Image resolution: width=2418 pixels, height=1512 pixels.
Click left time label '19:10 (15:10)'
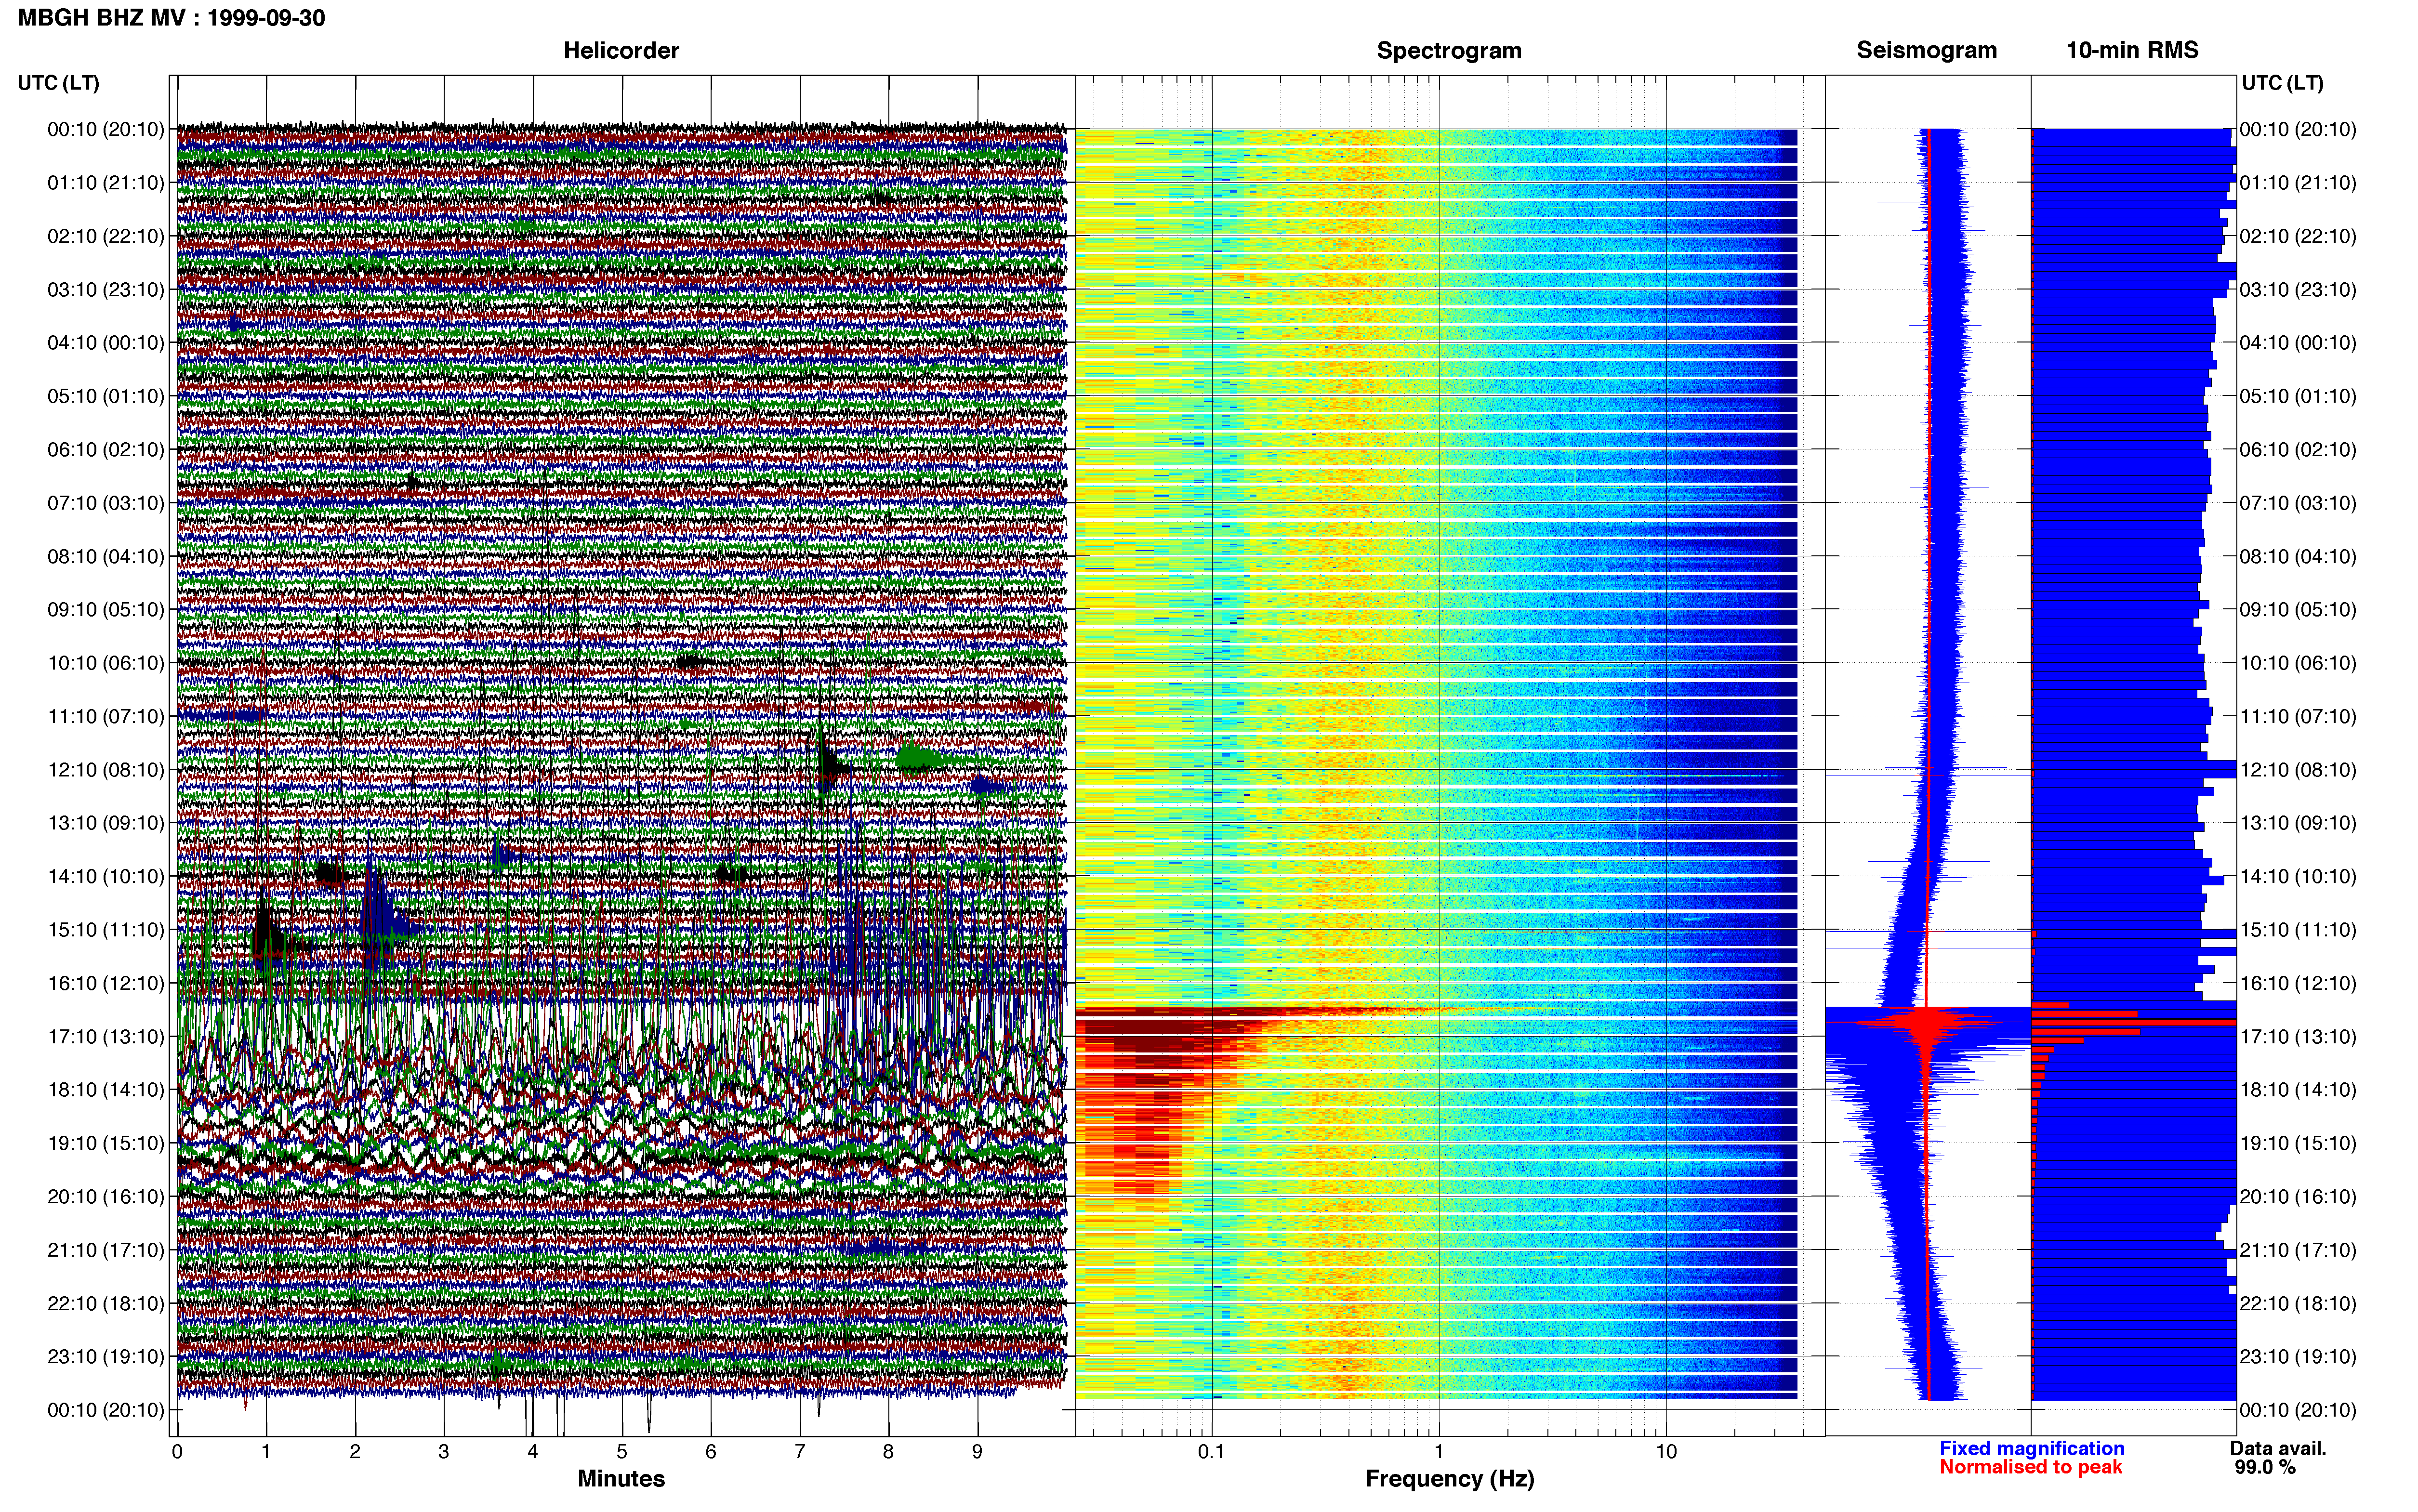(x=106, y=1143)
